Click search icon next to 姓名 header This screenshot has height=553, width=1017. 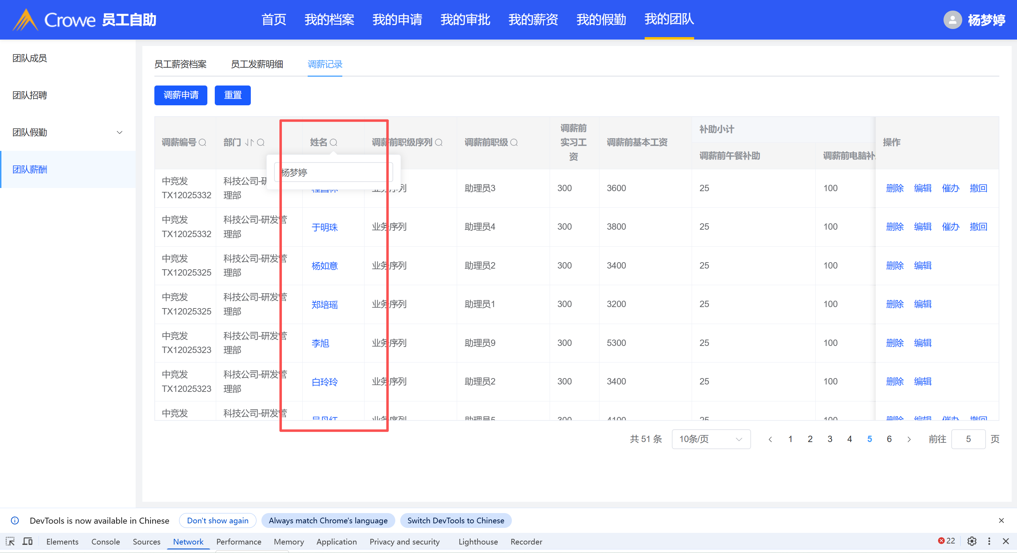[x=333, y=143]
